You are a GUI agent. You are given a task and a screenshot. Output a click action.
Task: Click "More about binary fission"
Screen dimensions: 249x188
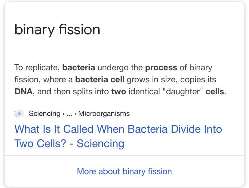point(124,171)
